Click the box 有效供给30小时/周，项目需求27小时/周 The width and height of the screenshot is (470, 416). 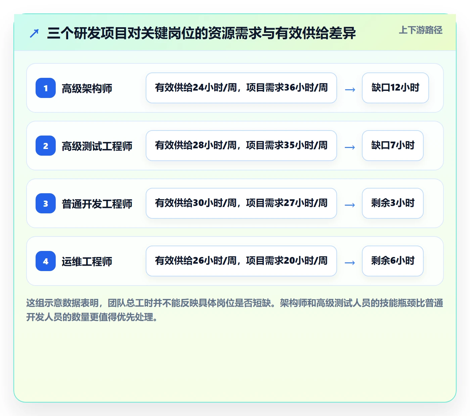point(241,203)
